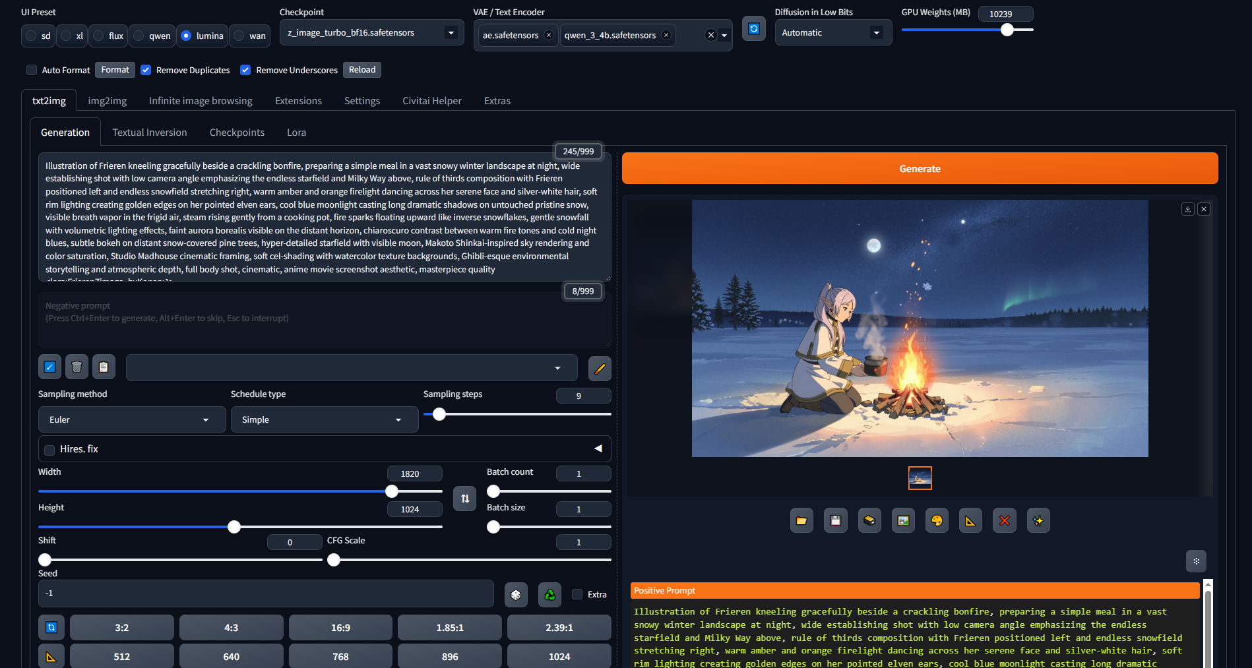This screenshot has width=1252, height=668.
Task: Open the Lora tab
Action: [296, 133]
